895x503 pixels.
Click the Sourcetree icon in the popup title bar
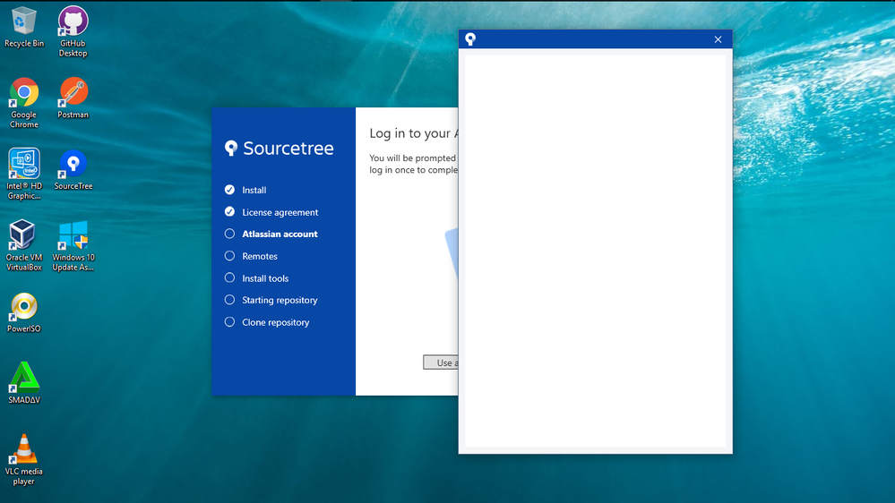tap(470, 38)
